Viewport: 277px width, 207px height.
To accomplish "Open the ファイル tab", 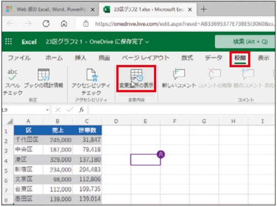I will 19,58.
